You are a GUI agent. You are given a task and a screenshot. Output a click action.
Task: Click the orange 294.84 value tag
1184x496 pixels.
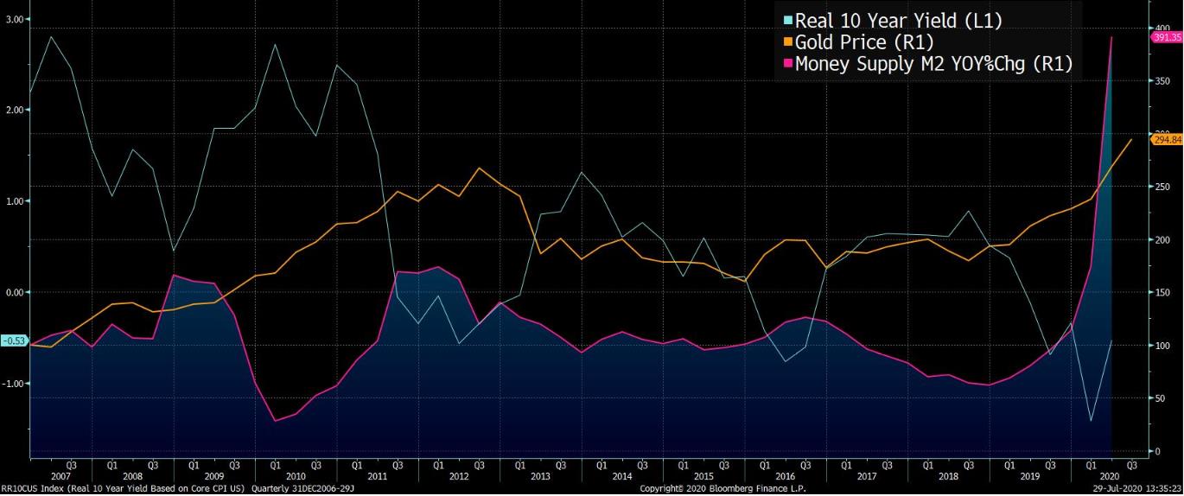(x=1167, y=139)
